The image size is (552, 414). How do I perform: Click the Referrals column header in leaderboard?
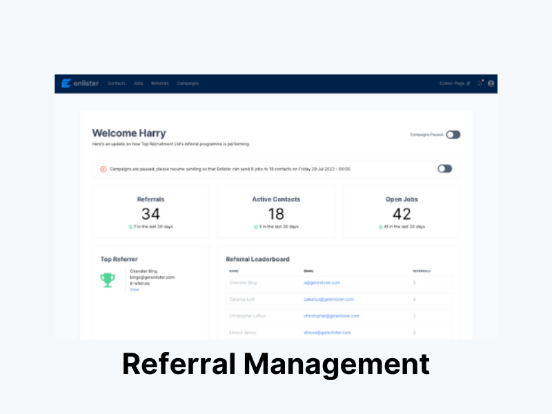422,271
